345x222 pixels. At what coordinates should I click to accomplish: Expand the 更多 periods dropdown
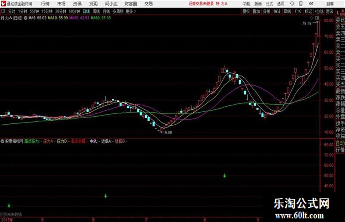point(131,11)
